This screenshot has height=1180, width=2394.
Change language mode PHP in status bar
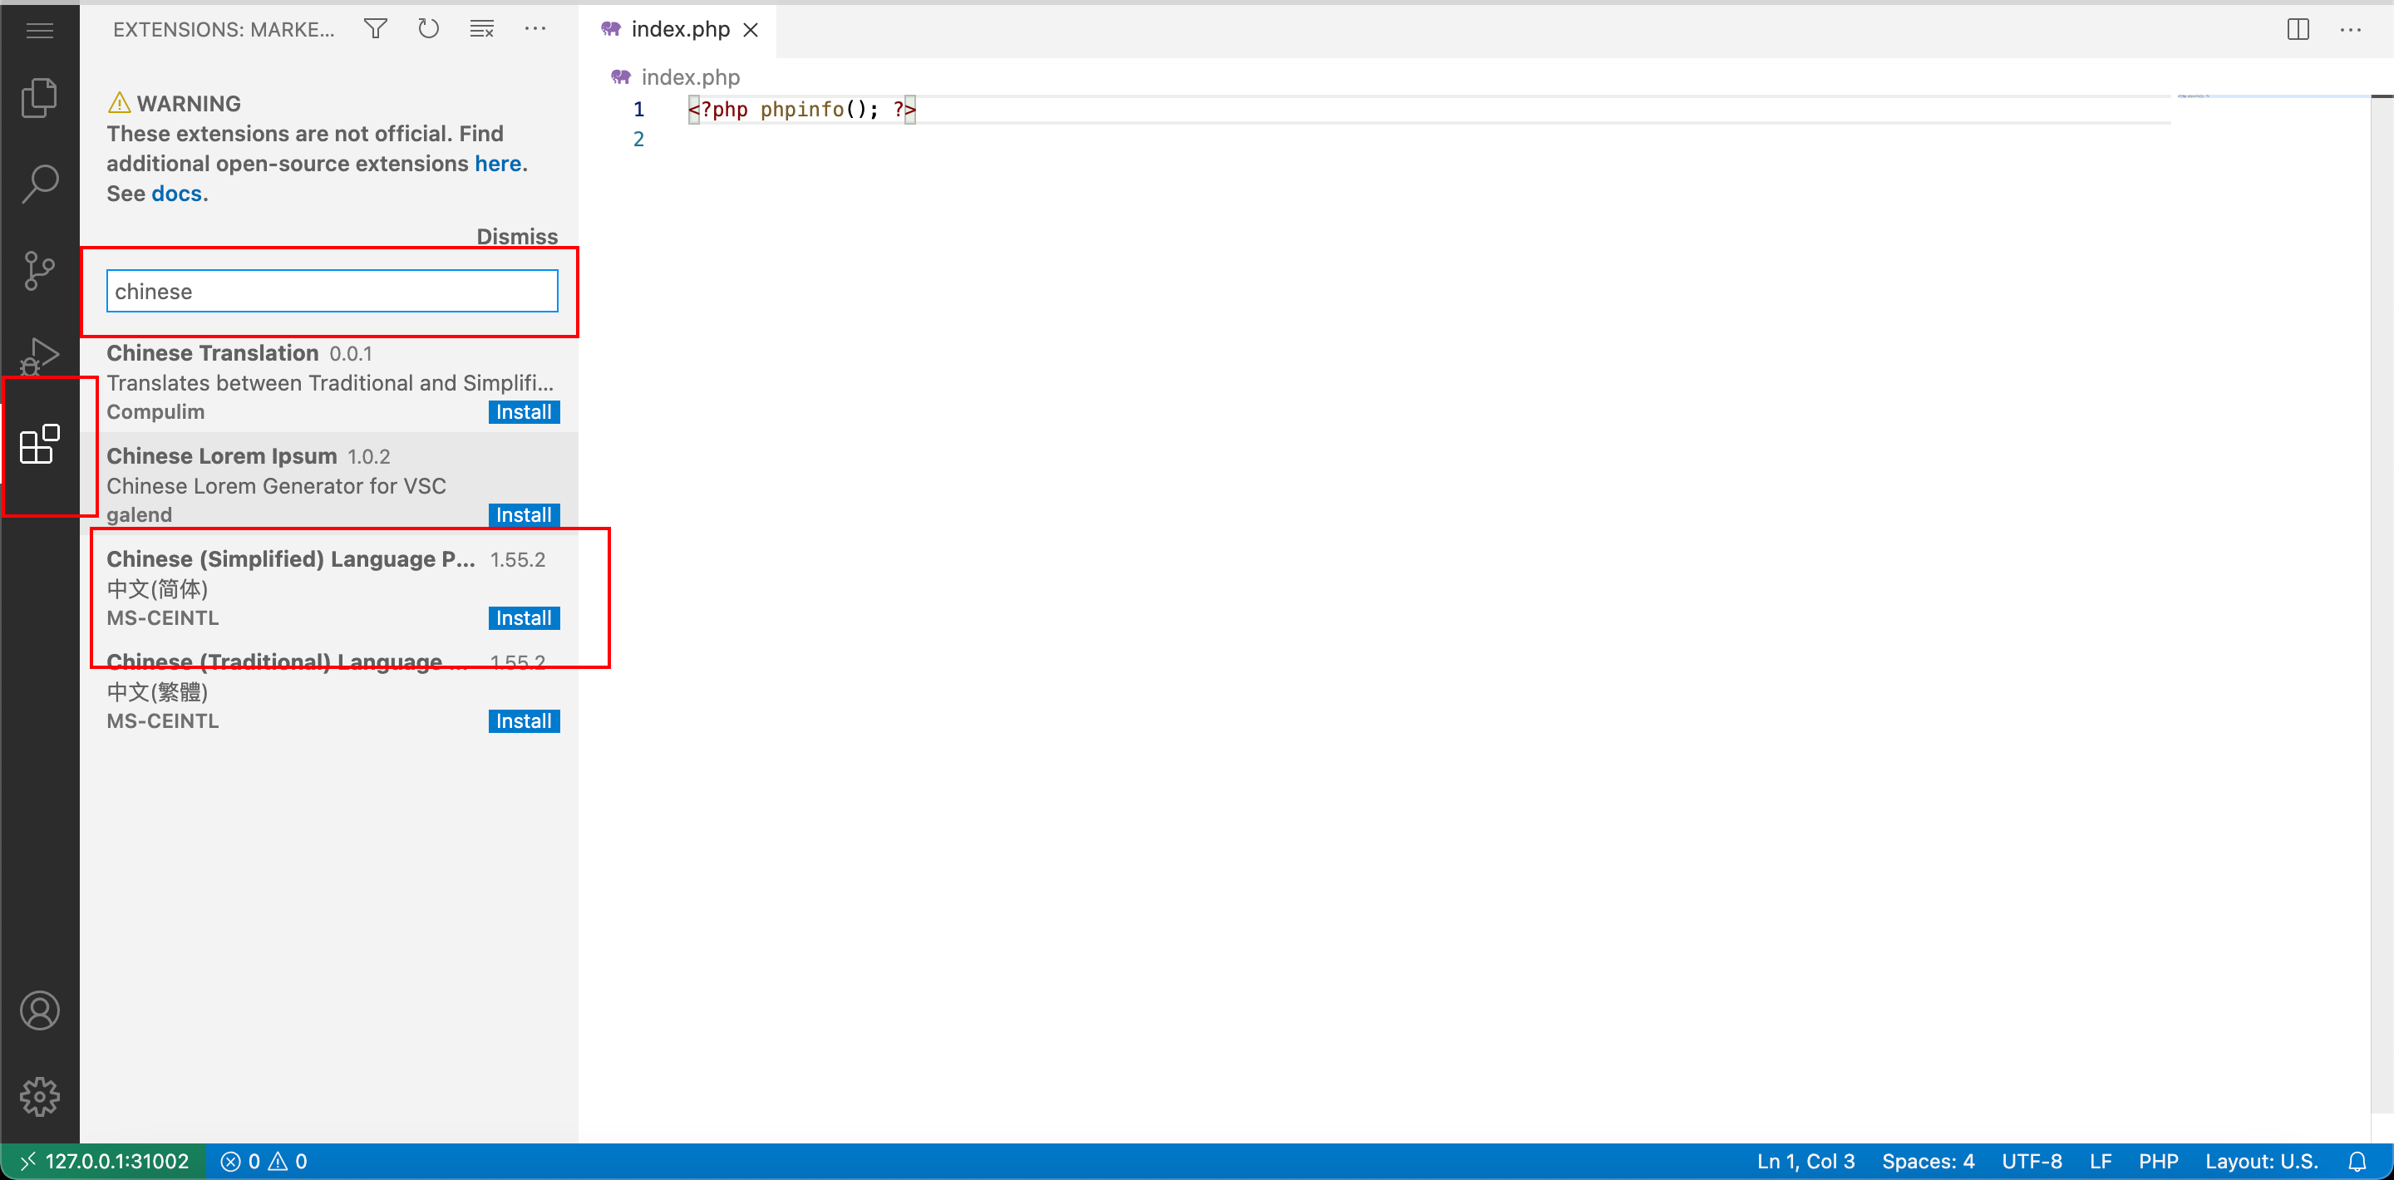pos(2157,1162)
